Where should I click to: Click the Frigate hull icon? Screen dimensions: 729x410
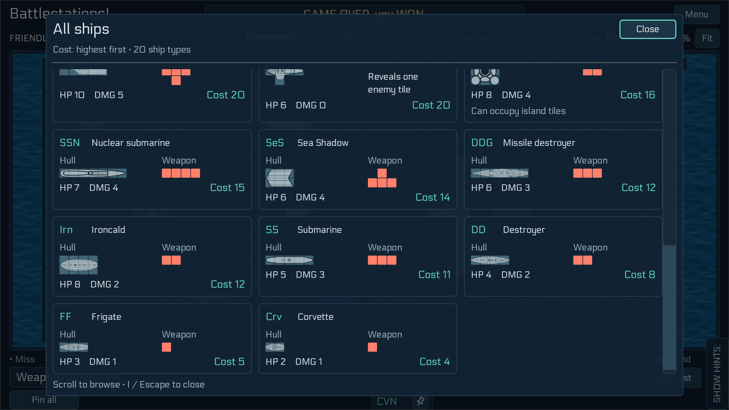click(x=74, y=347)
